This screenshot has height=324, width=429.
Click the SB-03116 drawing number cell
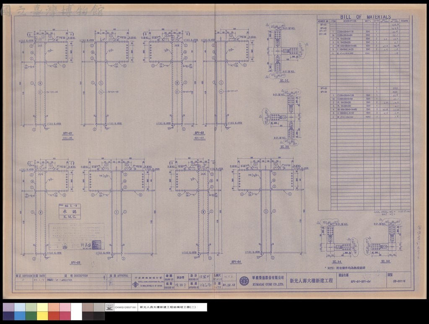[399, 281]
